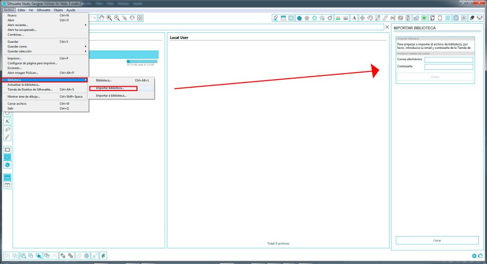The height and width of the screenshot is (264, 487).
Task: Choose Tienda de Diseños de Silhouette... entry
Action: click(x=45, y=90)
